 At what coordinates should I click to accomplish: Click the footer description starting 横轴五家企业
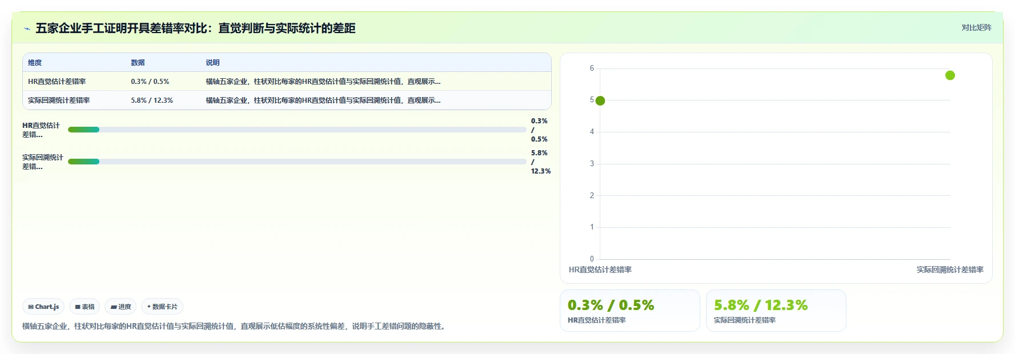pos(235,327)
